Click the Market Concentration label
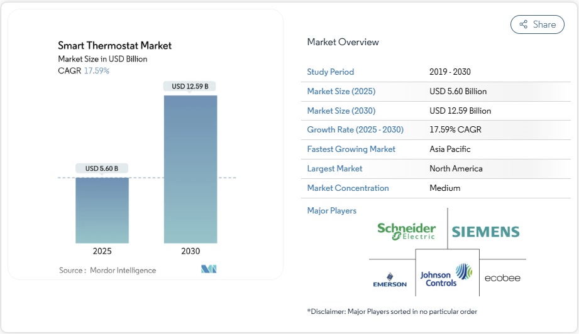 tap(348, 188)
